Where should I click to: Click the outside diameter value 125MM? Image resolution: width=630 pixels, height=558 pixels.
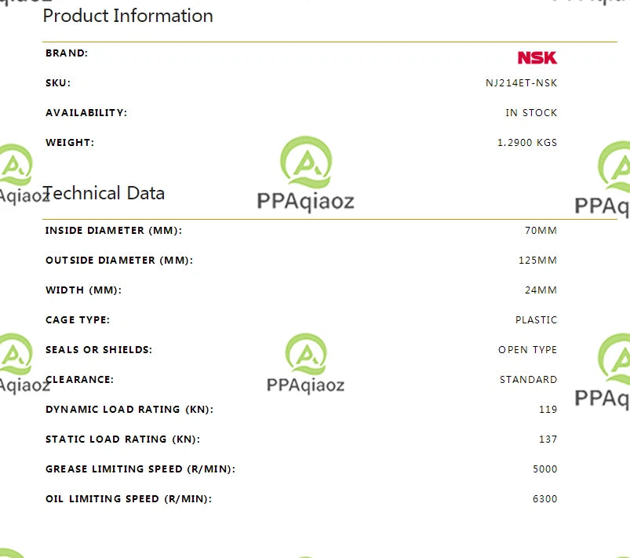click(537, 261)
